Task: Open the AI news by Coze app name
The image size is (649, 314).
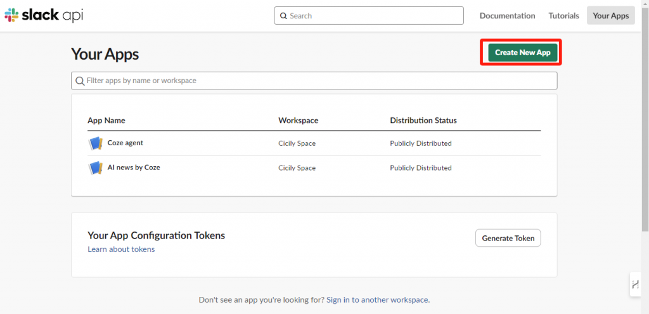Action: [134, 167]
